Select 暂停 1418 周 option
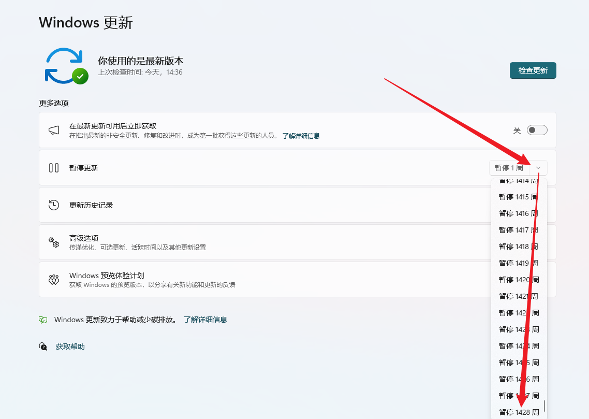The height and width of the screenshot is (419, 589). 519,247
